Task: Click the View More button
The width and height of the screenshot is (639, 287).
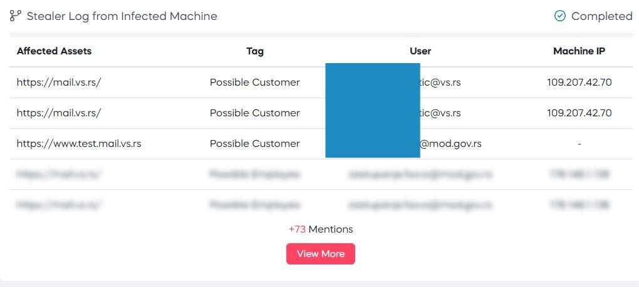Action: click(x=321, y=254)
